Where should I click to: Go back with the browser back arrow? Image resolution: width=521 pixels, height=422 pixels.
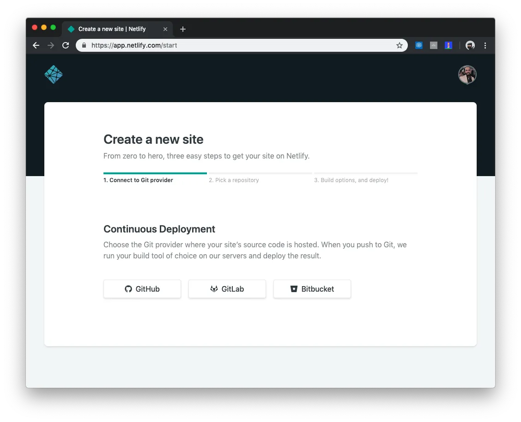(x=36, y=45)
